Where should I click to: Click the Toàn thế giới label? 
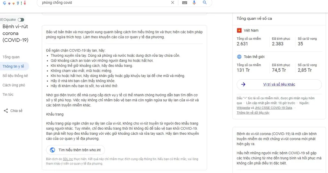pos(254,57)
